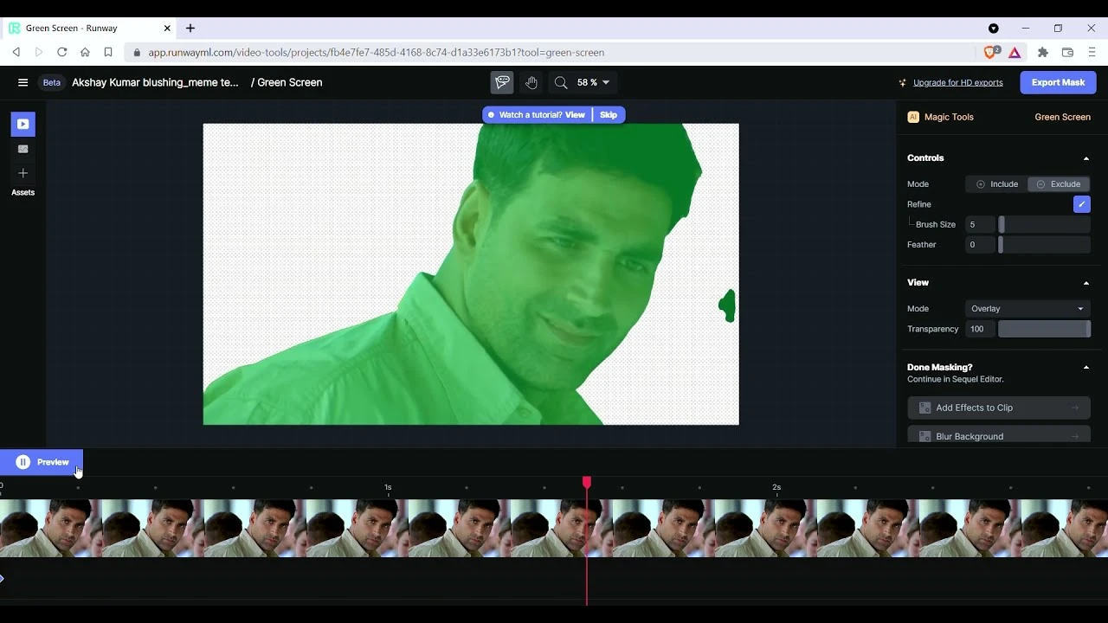This screenshot has width=1108, height=623.
Task: Click the Brave Rewards triangle icon
Action: point(1015,53)
